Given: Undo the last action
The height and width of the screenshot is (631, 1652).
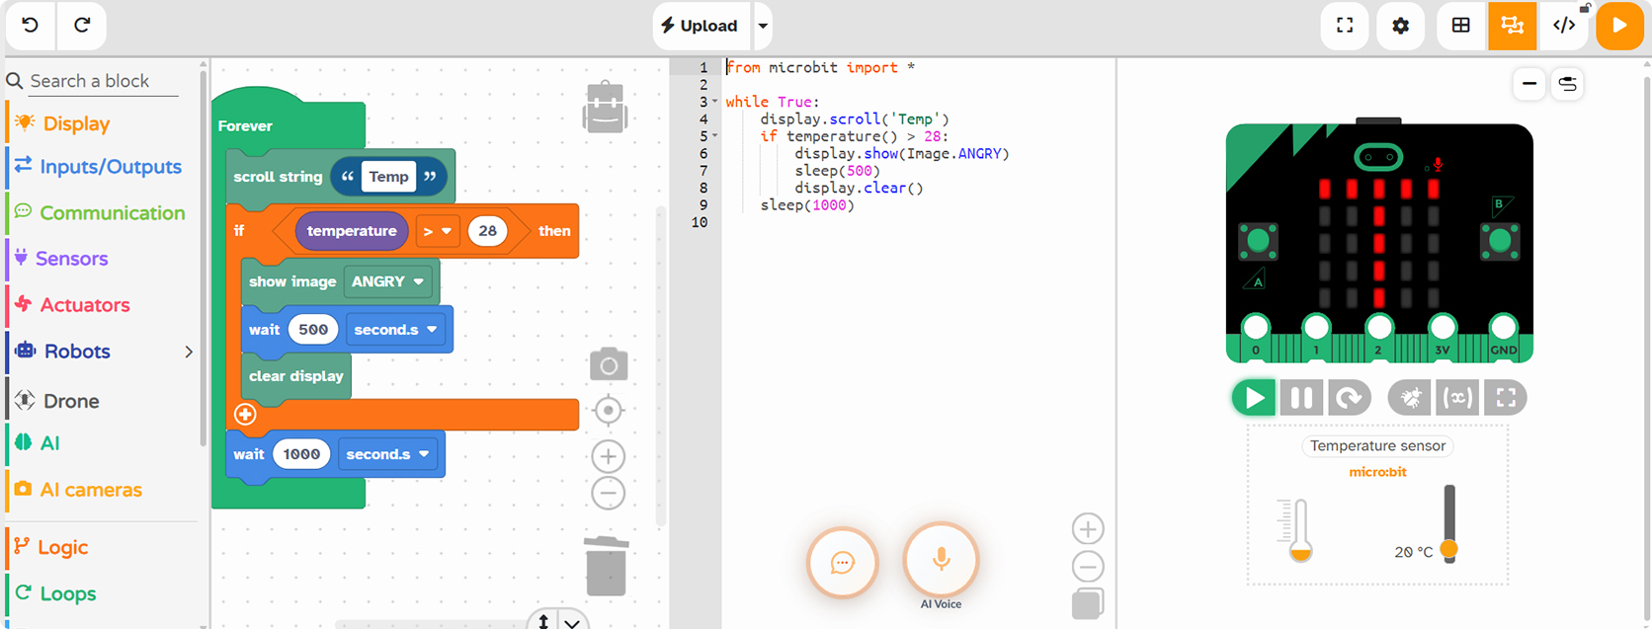Looking at the screenshot, I should (x=31, y=25).
